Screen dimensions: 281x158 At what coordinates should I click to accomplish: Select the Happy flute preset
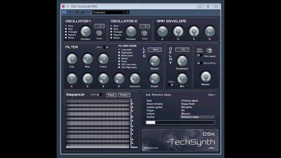tap(187, 104)
